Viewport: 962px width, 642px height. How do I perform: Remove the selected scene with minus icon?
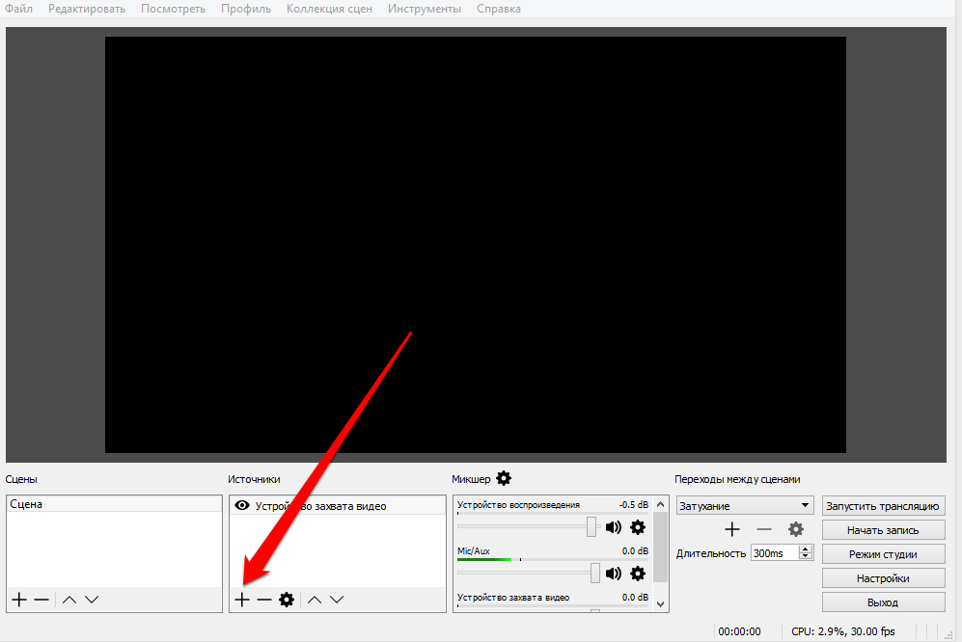click(41, 600)
